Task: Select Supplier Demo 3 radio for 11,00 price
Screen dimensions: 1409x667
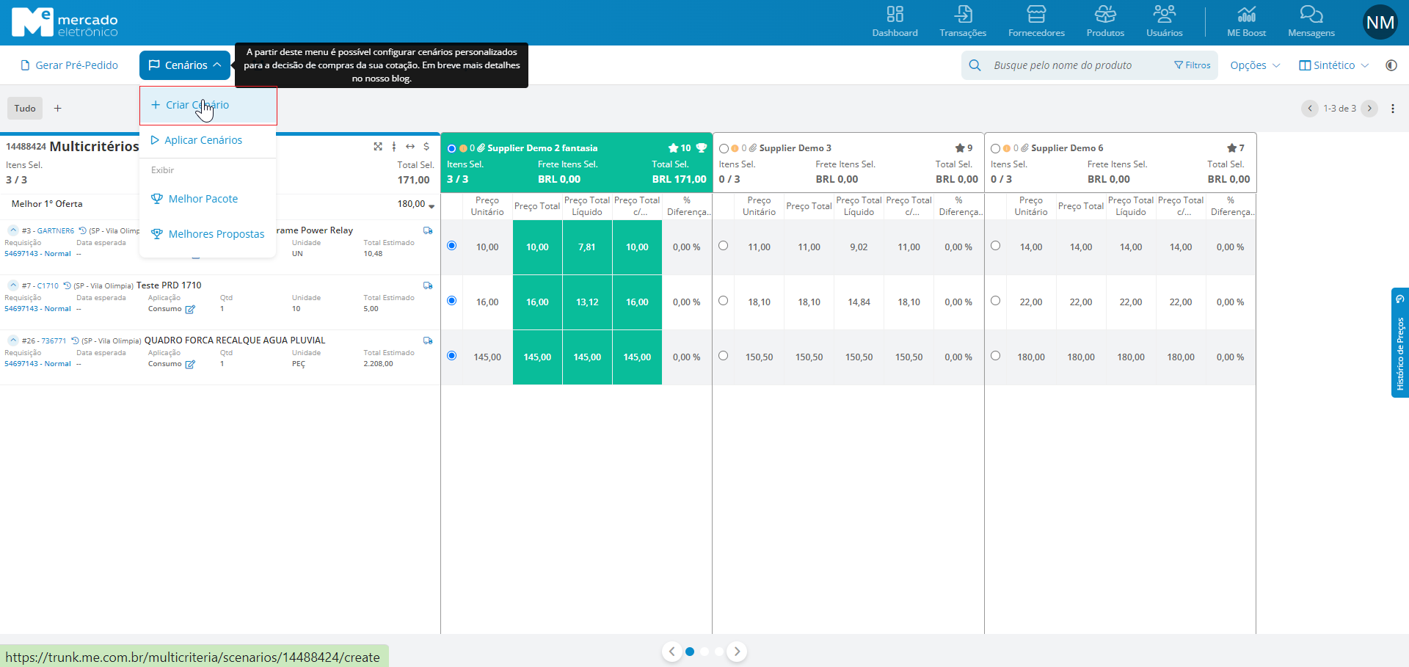Action: pos(724,246)
